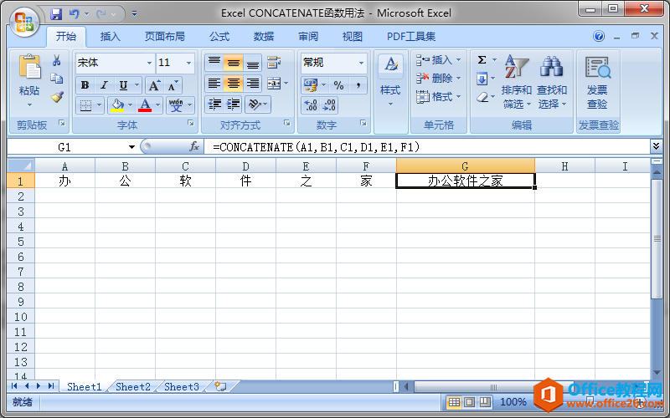Image resolution: width=670 pixels, height=418 pixels.
Task: Activate the Format Painter brush
Action: pos(56,97)
